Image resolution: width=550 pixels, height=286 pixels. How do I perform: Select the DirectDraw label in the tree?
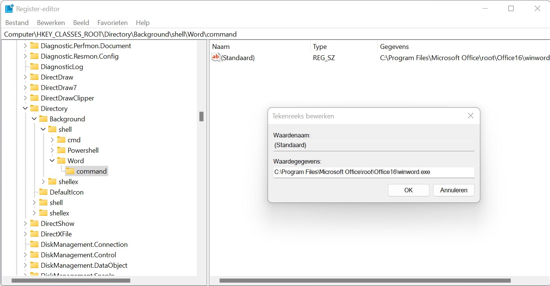57,77
